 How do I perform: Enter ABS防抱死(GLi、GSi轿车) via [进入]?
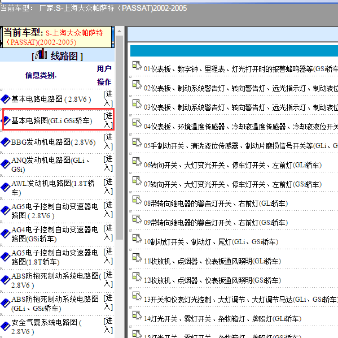pos(108,302)
